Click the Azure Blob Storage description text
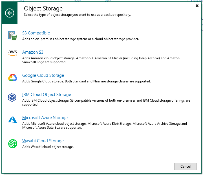Image resolution: width=203 pixels, height=175 pixels. coord(105,126)
